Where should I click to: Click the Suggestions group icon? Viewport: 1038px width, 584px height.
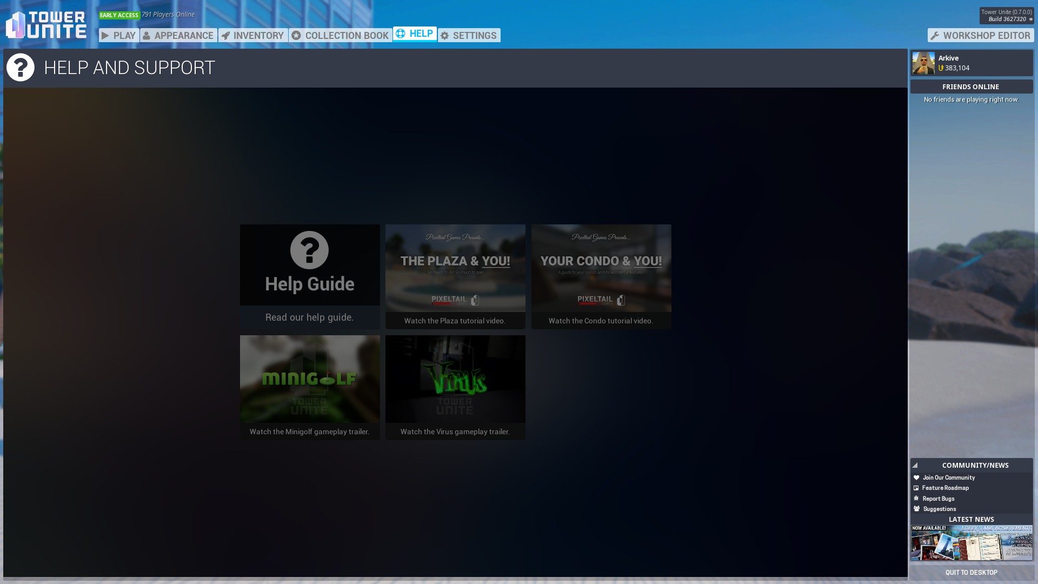click(x=916, y=509)
